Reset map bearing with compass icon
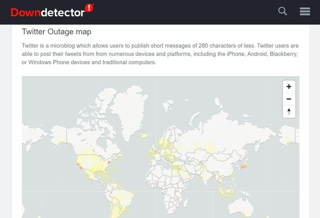The width and height of the screenshot is (320, 218). [x=289, y=112]
